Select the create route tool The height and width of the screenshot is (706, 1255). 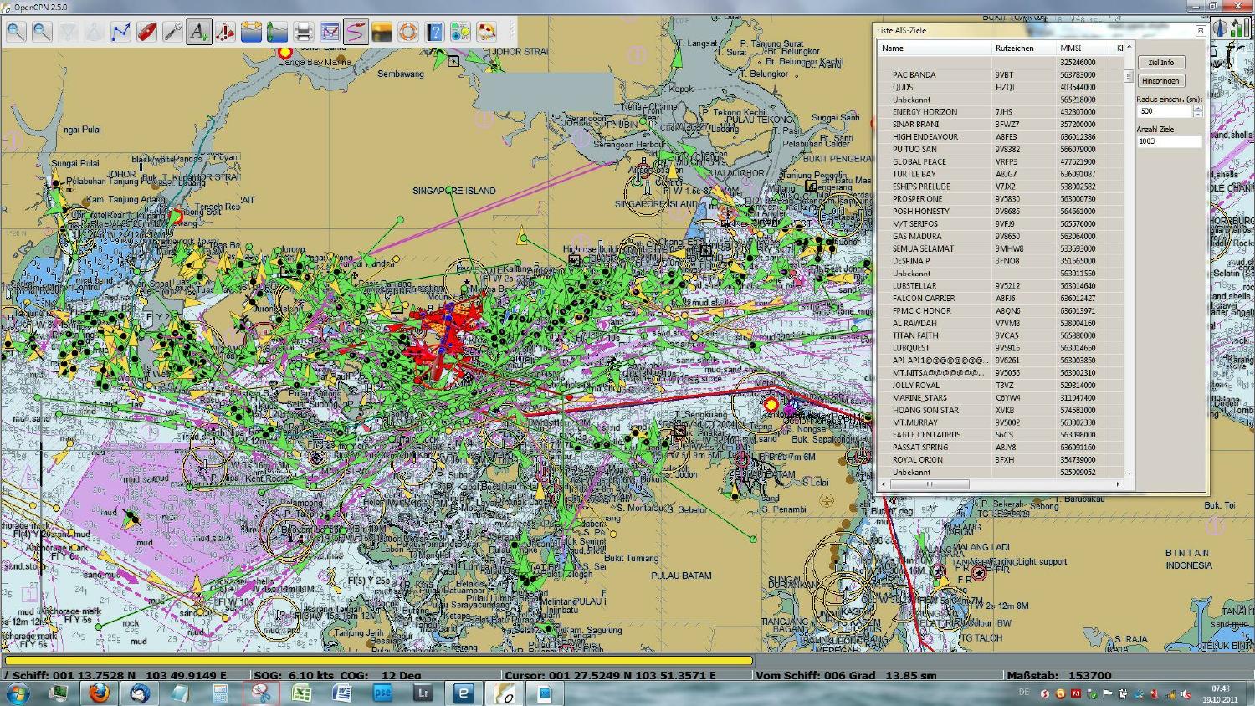[120, 33]
